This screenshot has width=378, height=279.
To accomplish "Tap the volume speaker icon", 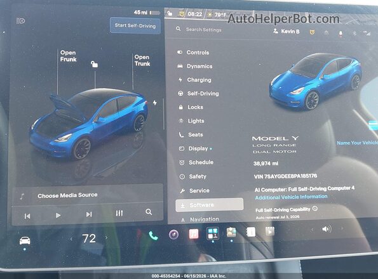I will point(327,229).
